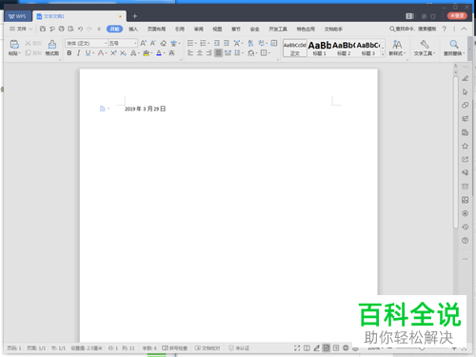Click the selection arrow in right sidebar
The width and height of the screenshot is (476, 357).
pos(466,92)
